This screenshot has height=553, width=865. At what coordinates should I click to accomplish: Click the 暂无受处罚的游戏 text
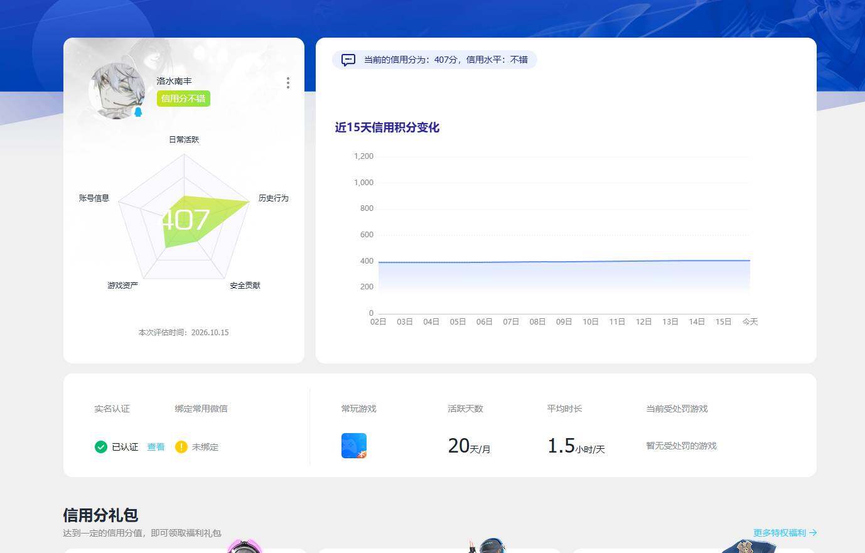[681, 446]
